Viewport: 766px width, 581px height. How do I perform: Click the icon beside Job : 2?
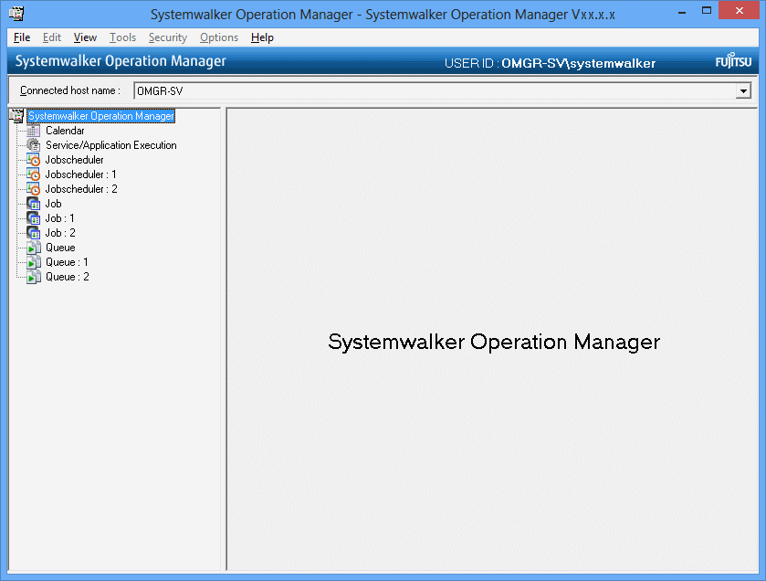click(33, 233)
